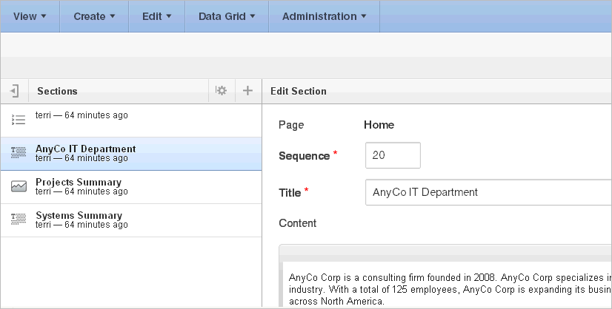The width and height of the screenshot is (612, 309).
Task: Click the text icon beside AnyCo IT Department
Action: pos(19,153)
